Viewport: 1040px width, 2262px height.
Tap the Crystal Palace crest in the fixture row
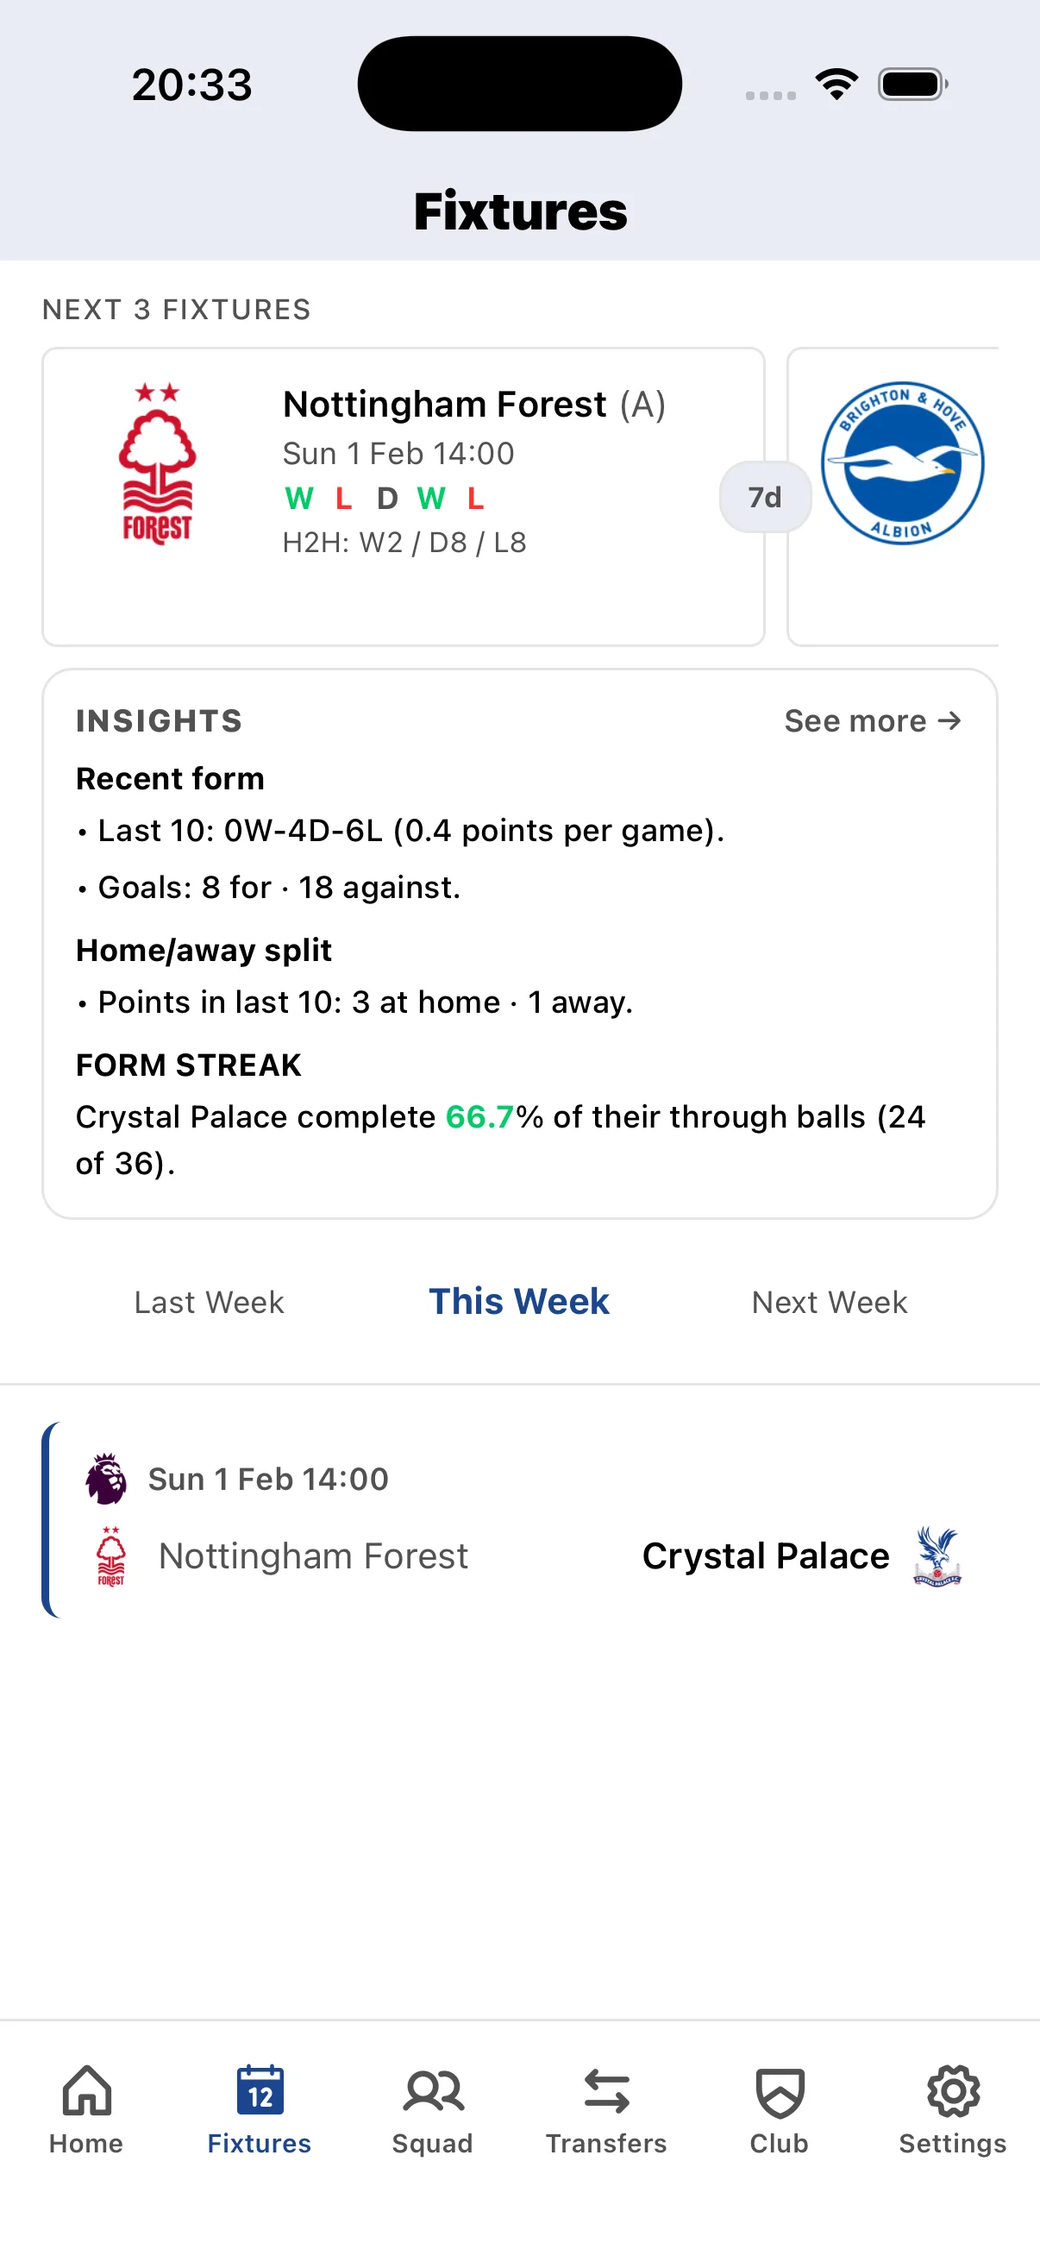pos(936,1555)
